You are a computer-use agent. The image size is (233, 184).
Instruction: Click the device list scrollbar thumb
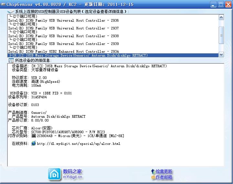(x=221, y=35)
